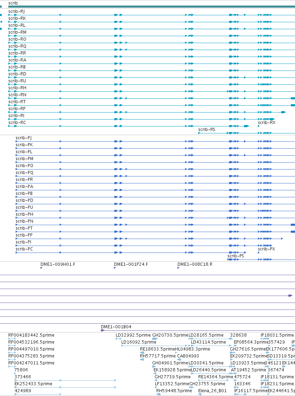295x396 pixels.
Task: Click transcript scrib-RI label
Action: tap(16, 115)
